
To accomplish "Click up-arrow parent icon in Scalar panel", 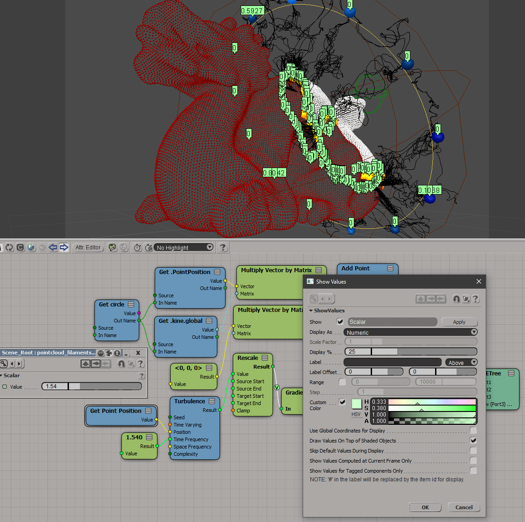I will [85, 364].
